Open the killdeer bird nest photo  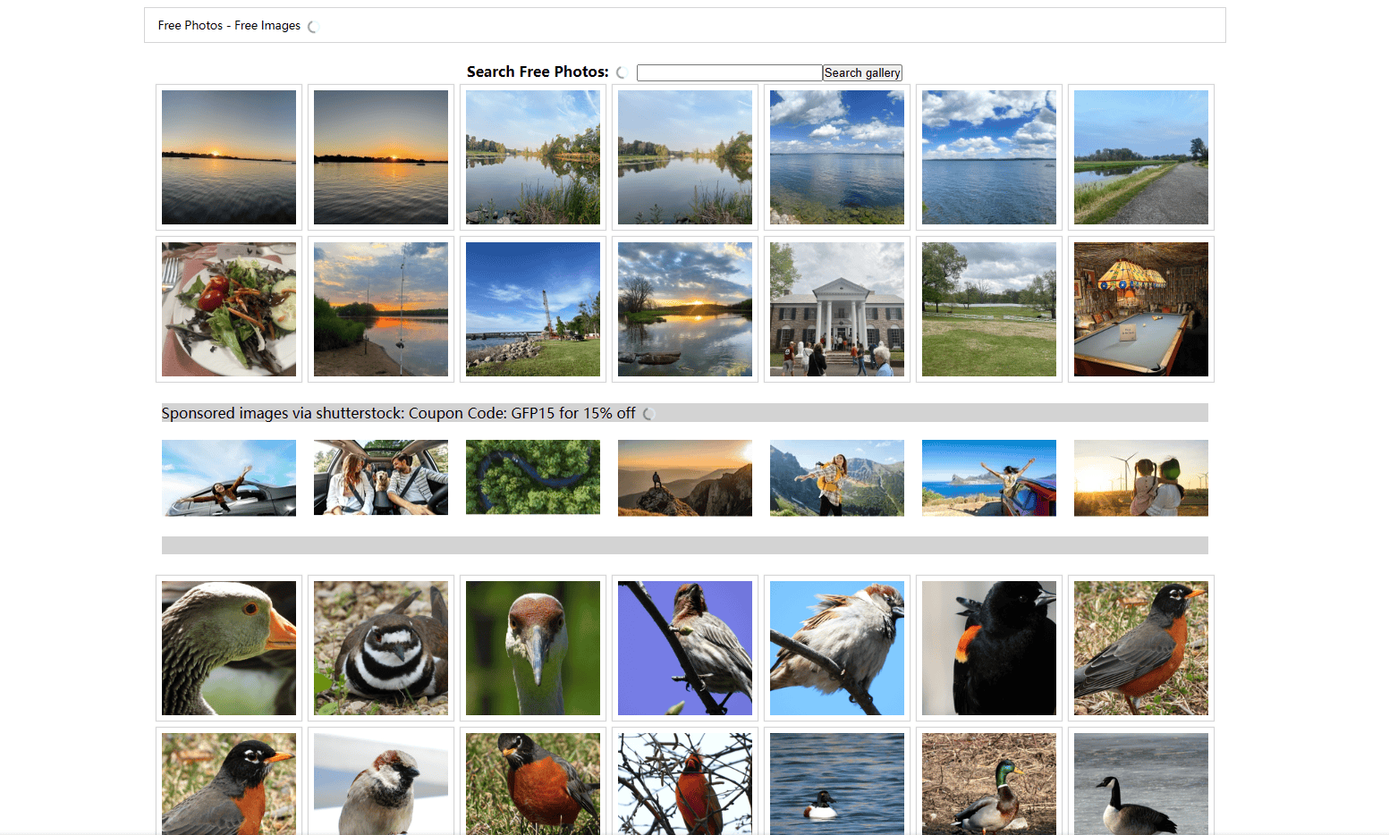pos(380,648)
